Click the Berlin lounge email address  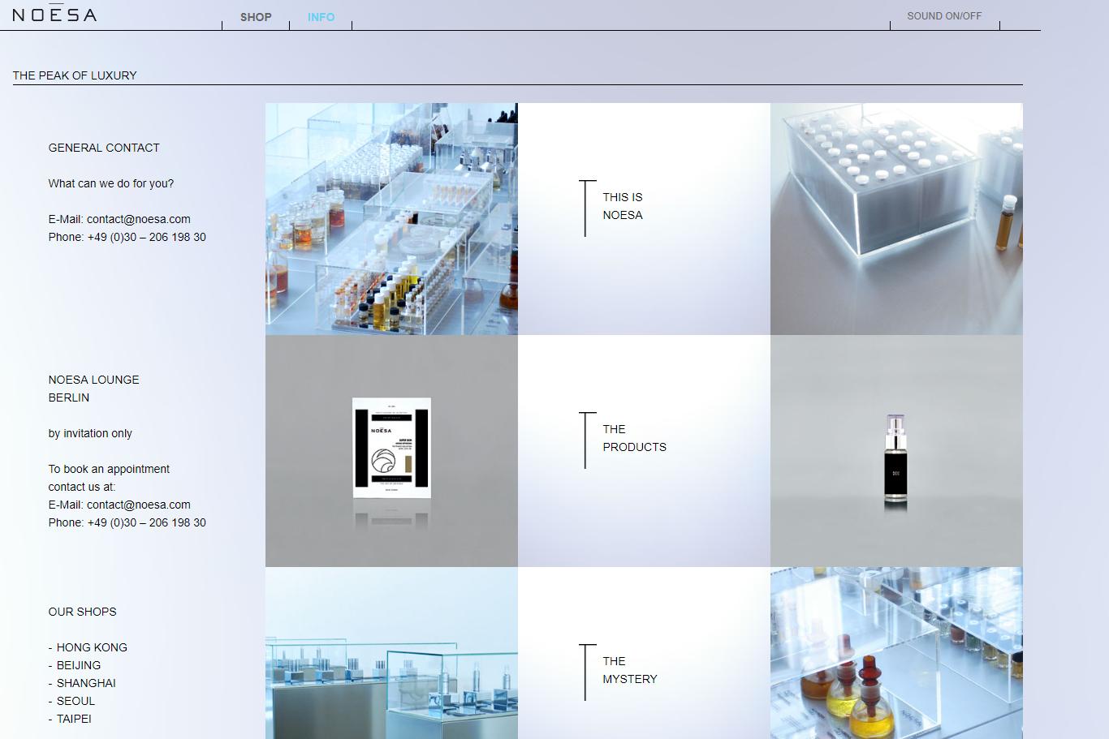[x=138, y=505]
